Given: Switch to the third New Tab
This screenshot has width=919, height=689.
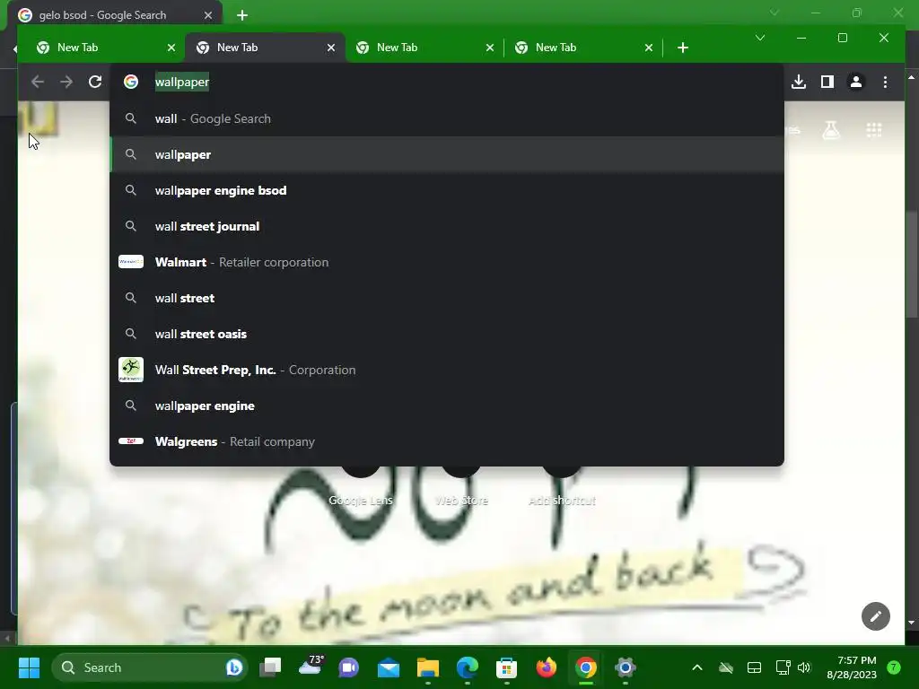Looking at the screenshot, I should (x=424, y=48).
